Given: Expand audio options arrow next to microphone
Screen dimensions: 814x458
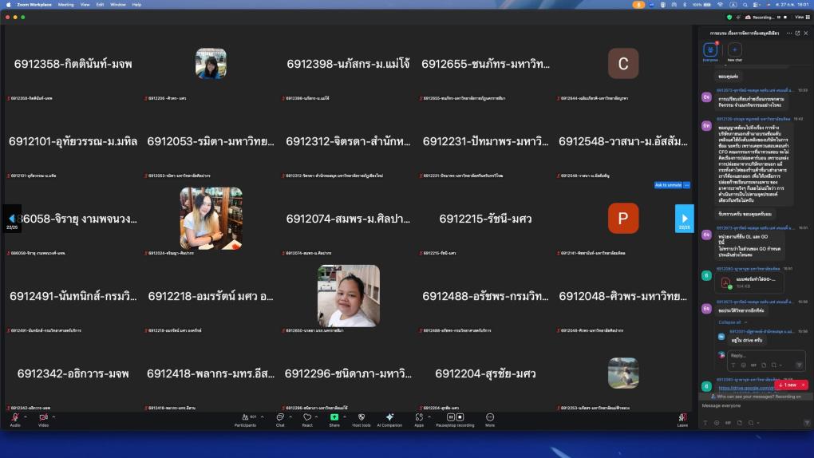Looking at the screenshot, I should pyautogui.click(x=26, y=417).
